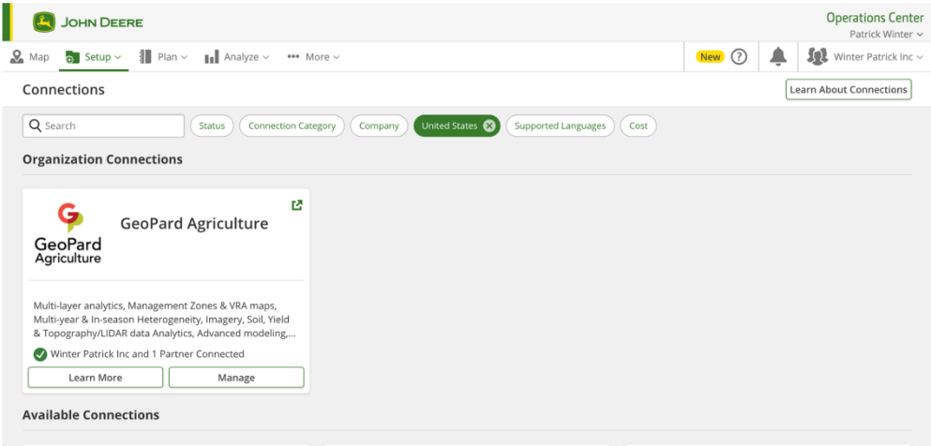Click Learn More on GeoPard card
This screenshot has height=446, width=931.
tap(96, 378)
